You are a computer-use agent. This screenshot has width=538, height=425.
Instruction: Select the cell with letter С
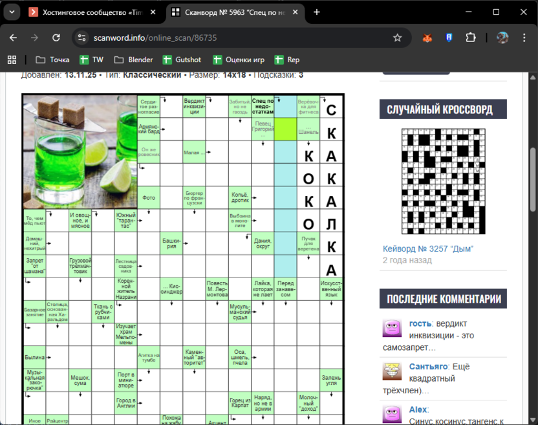click(331, 107)
